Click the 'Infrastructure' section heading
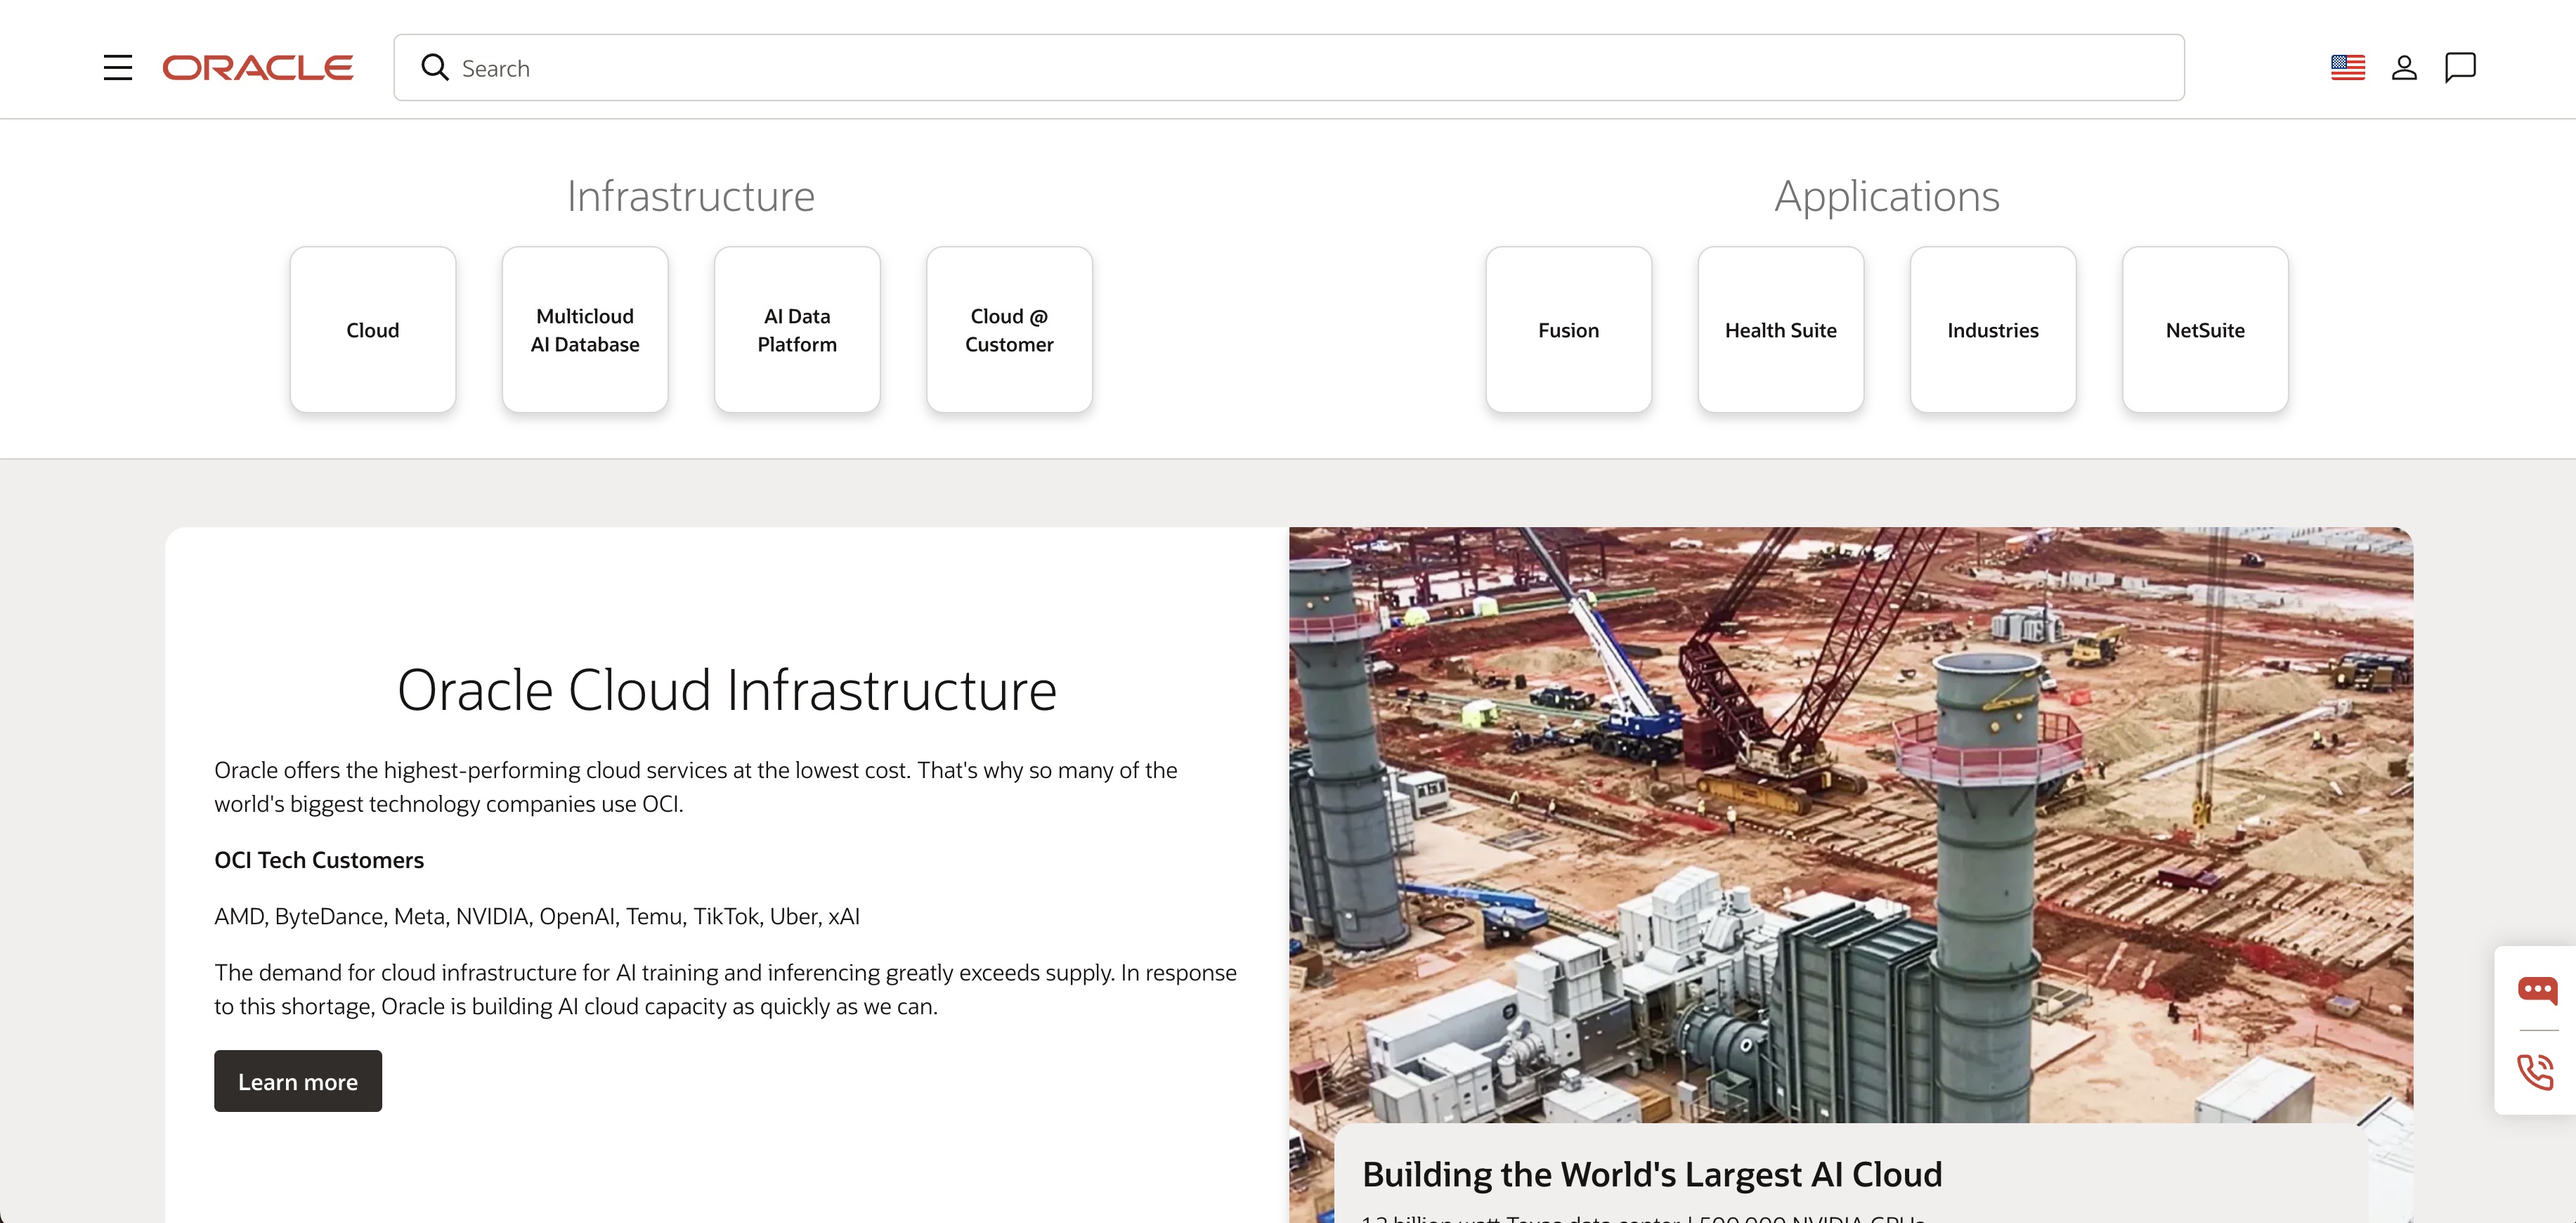 click(691, 196)
